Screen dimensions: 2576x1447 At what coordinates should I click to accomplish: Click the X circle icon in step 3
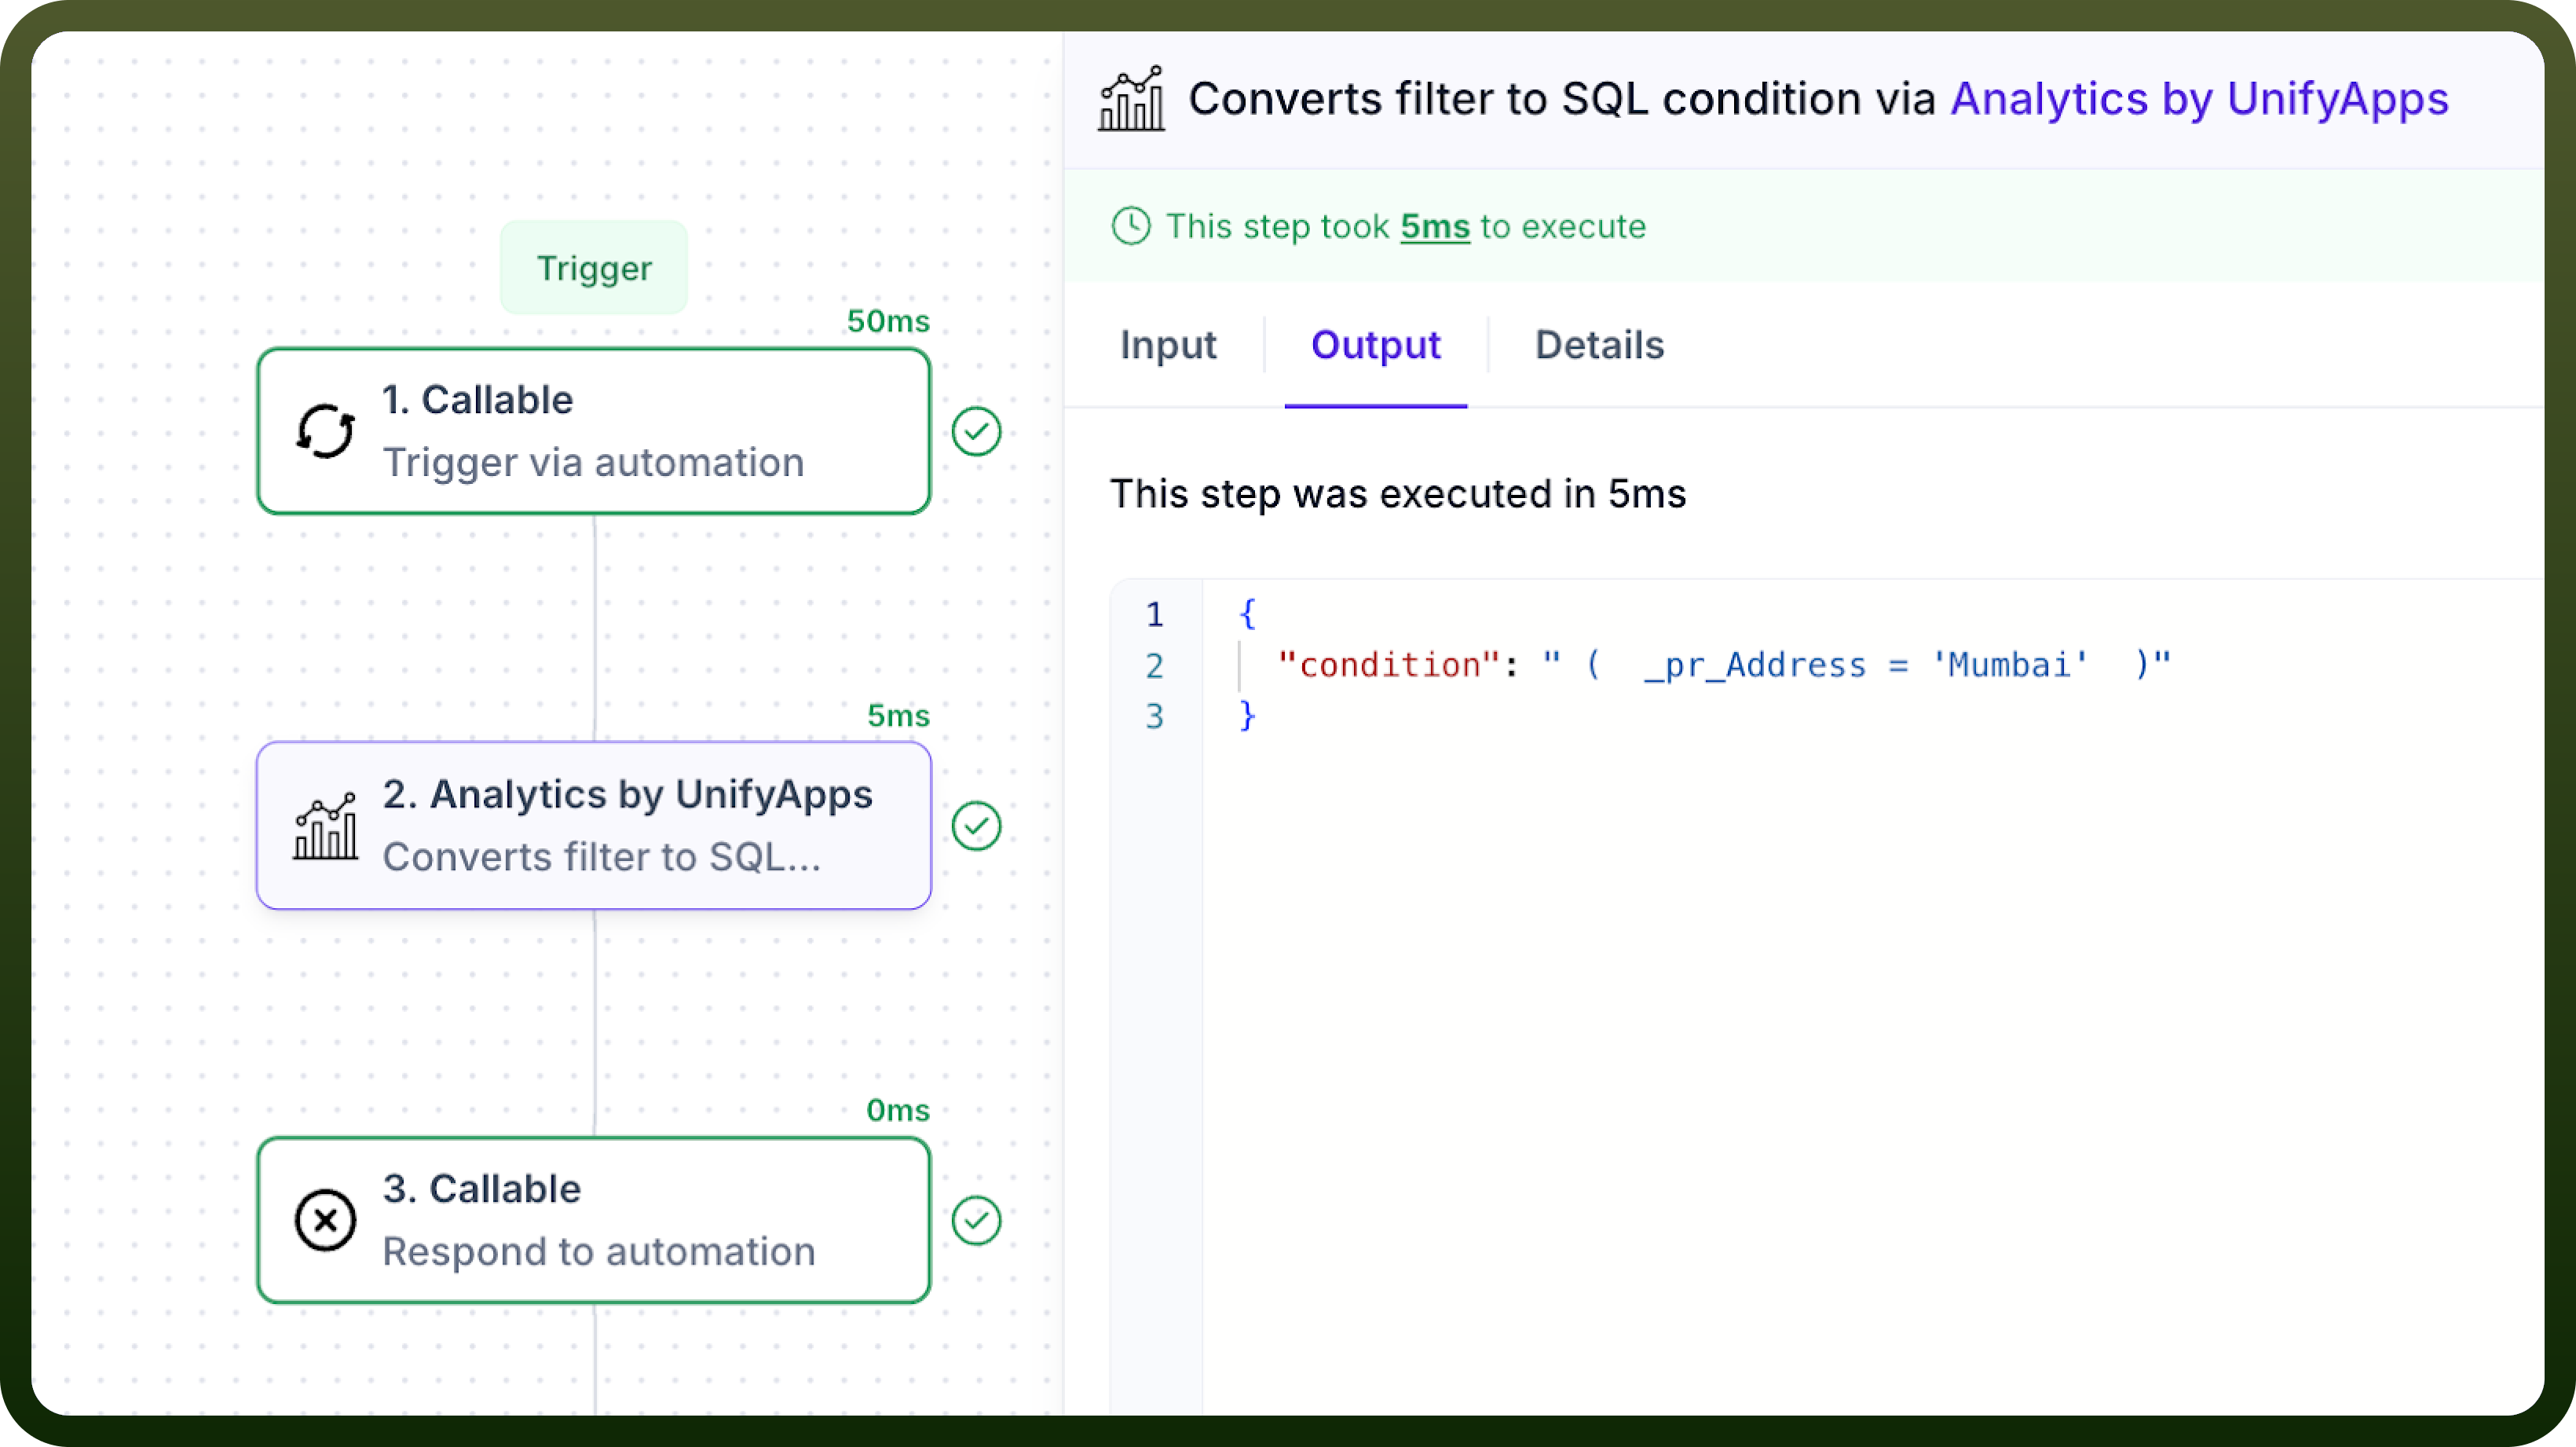[x=325, y=1220]
